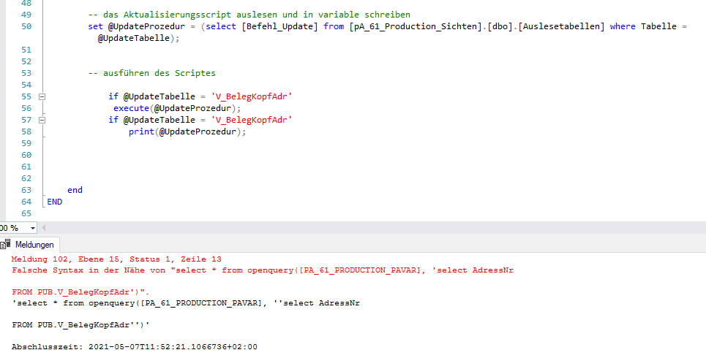
Task: Click the 'Falsche Syntax in der Nähe' error text
Action: (x=263, y=270)
